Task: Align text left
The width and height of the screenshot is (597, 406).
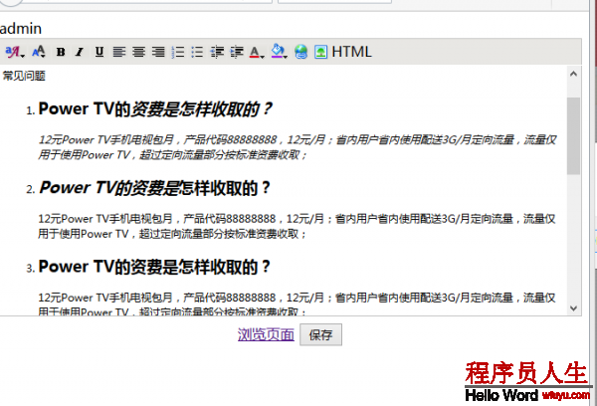Action: click(x=119, y=52)
